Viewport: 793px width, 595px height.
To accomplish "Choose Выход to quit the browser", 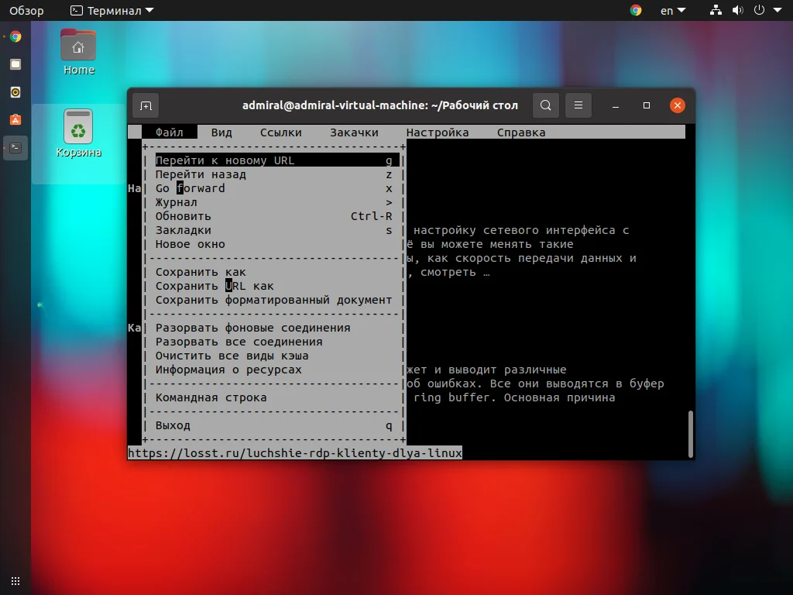I will (x=172, y=425).
